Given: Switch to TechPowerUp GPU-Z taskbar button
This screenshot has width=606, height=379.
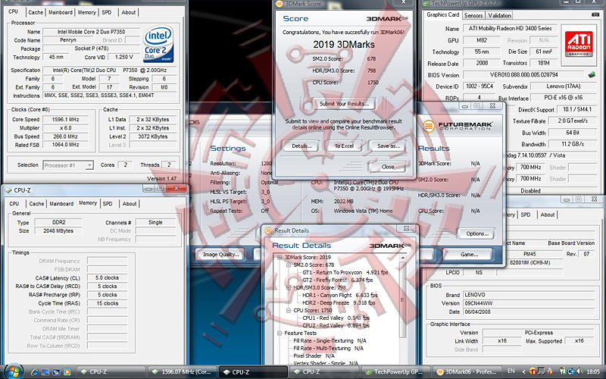Looking at the screenshot, I should click(x=395, y=372).
